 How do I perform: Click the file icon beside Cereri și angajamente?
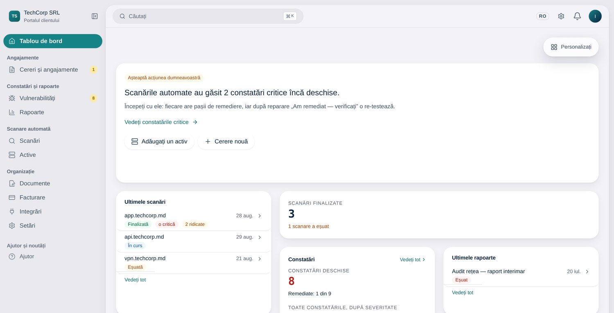point(12,70)
